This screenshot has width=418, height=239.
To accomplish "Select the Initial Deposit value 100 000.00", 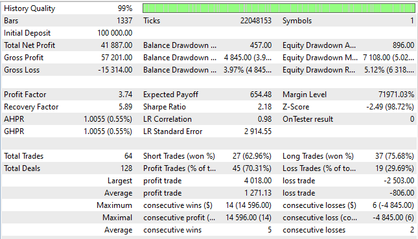I will click(115, 33).
